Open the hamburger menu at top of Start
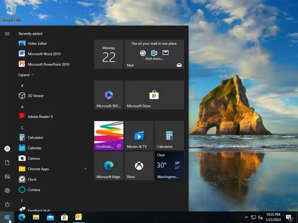This screenshot has height=223, width=298. point(7,34)
